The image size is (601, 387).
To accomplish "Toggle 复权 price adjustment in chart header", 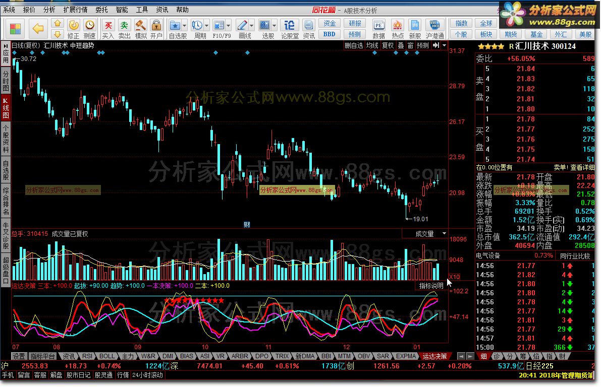I will click(388, 45).
